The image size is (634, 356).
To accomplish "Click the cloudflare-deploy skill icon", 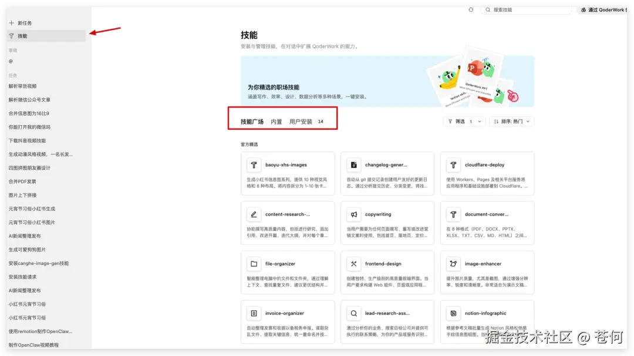I will [453, 164].
